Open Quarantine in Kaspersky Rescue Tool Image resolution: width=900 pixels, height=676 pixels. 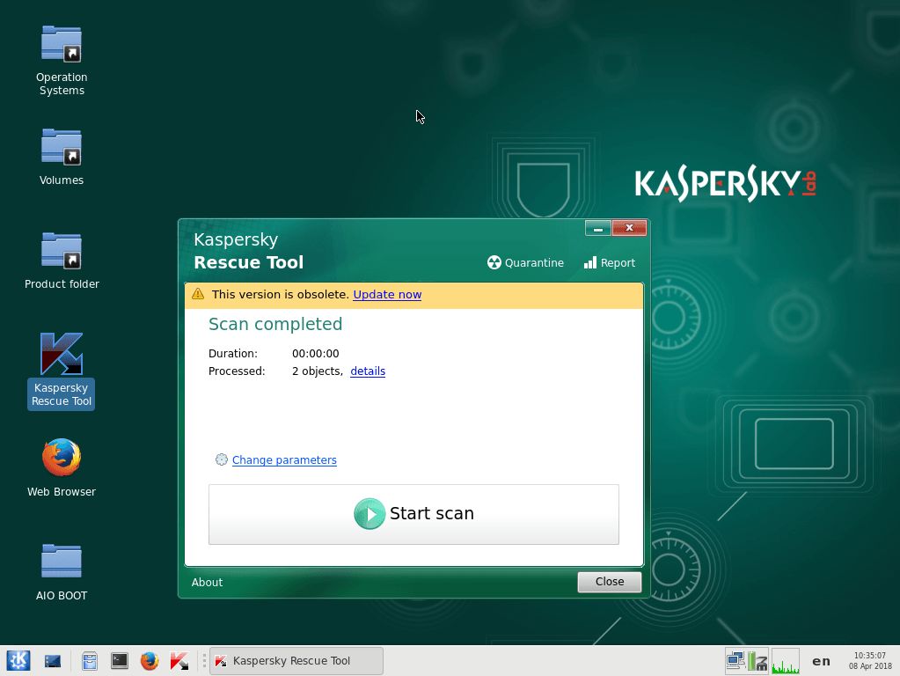click(x=525, y=262)
